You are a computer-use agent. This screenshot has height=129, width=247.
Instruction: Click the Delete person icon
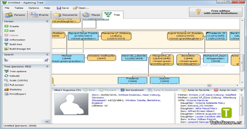click(6, 35)
